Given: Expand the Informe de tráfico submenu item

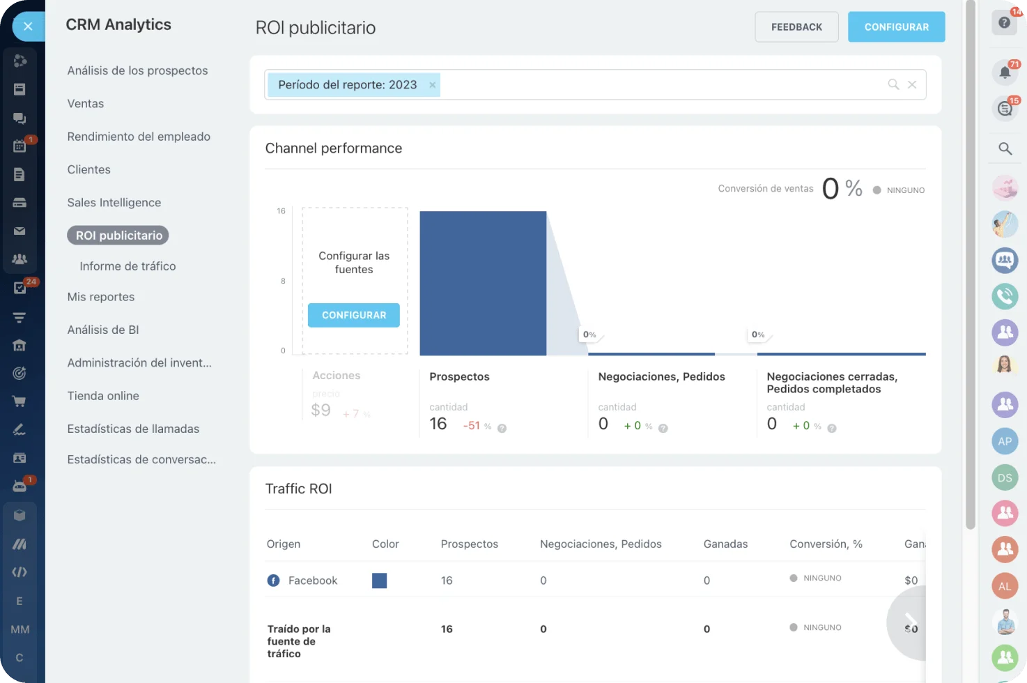Looking at the screenshot, I should [128, 266].
